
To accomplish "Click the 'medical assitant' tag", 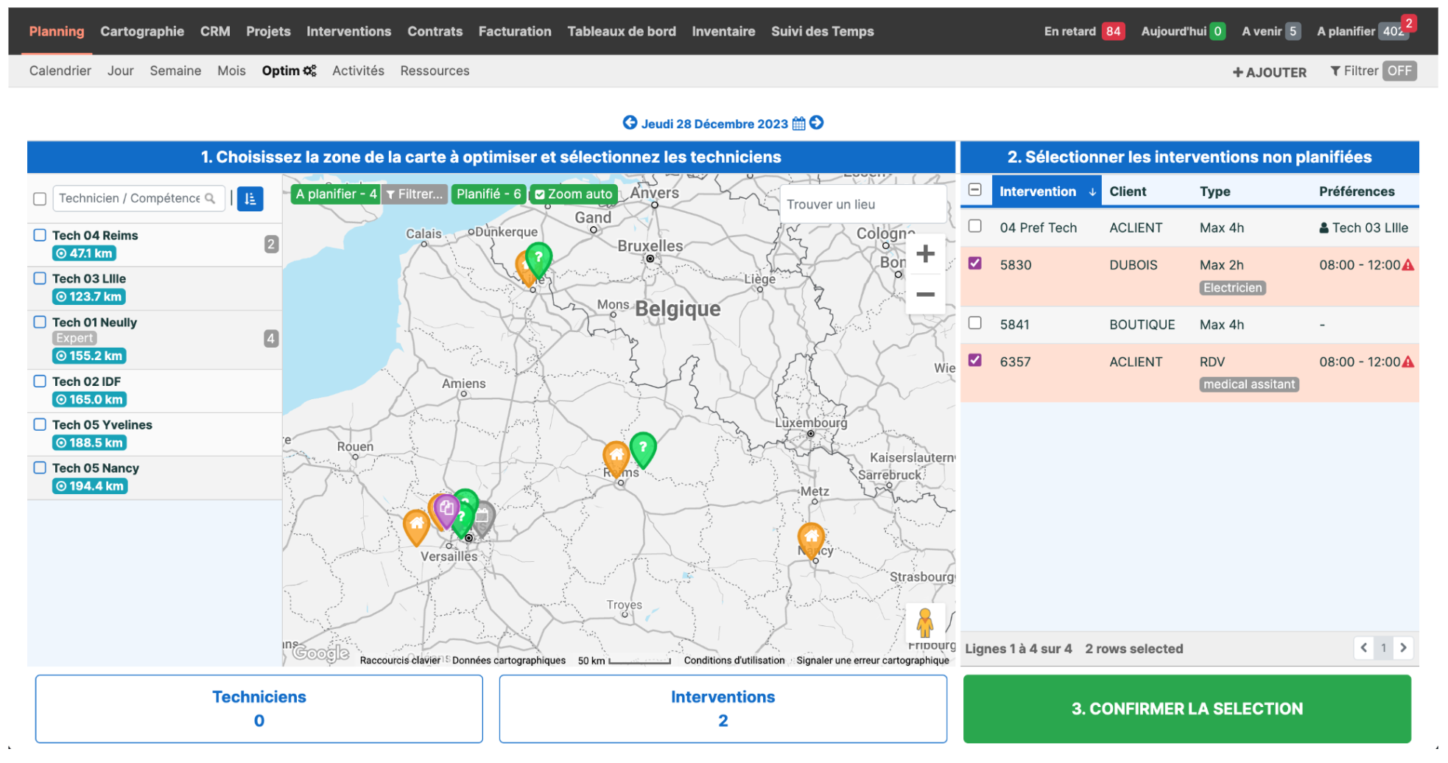I will coord(1249,384).
